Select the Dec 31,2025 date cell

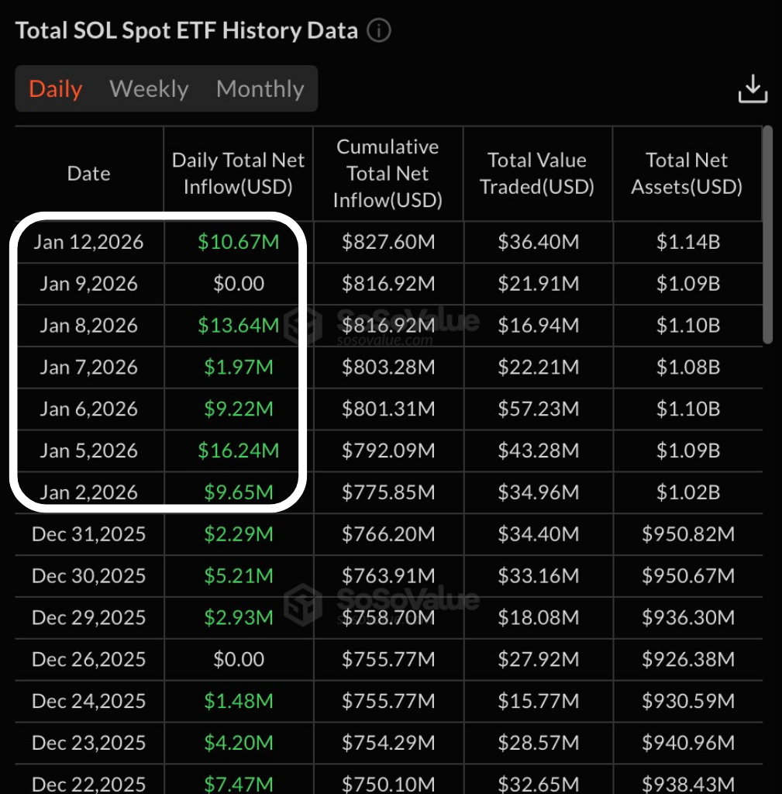pyautogui.click(x=89, y=534)
